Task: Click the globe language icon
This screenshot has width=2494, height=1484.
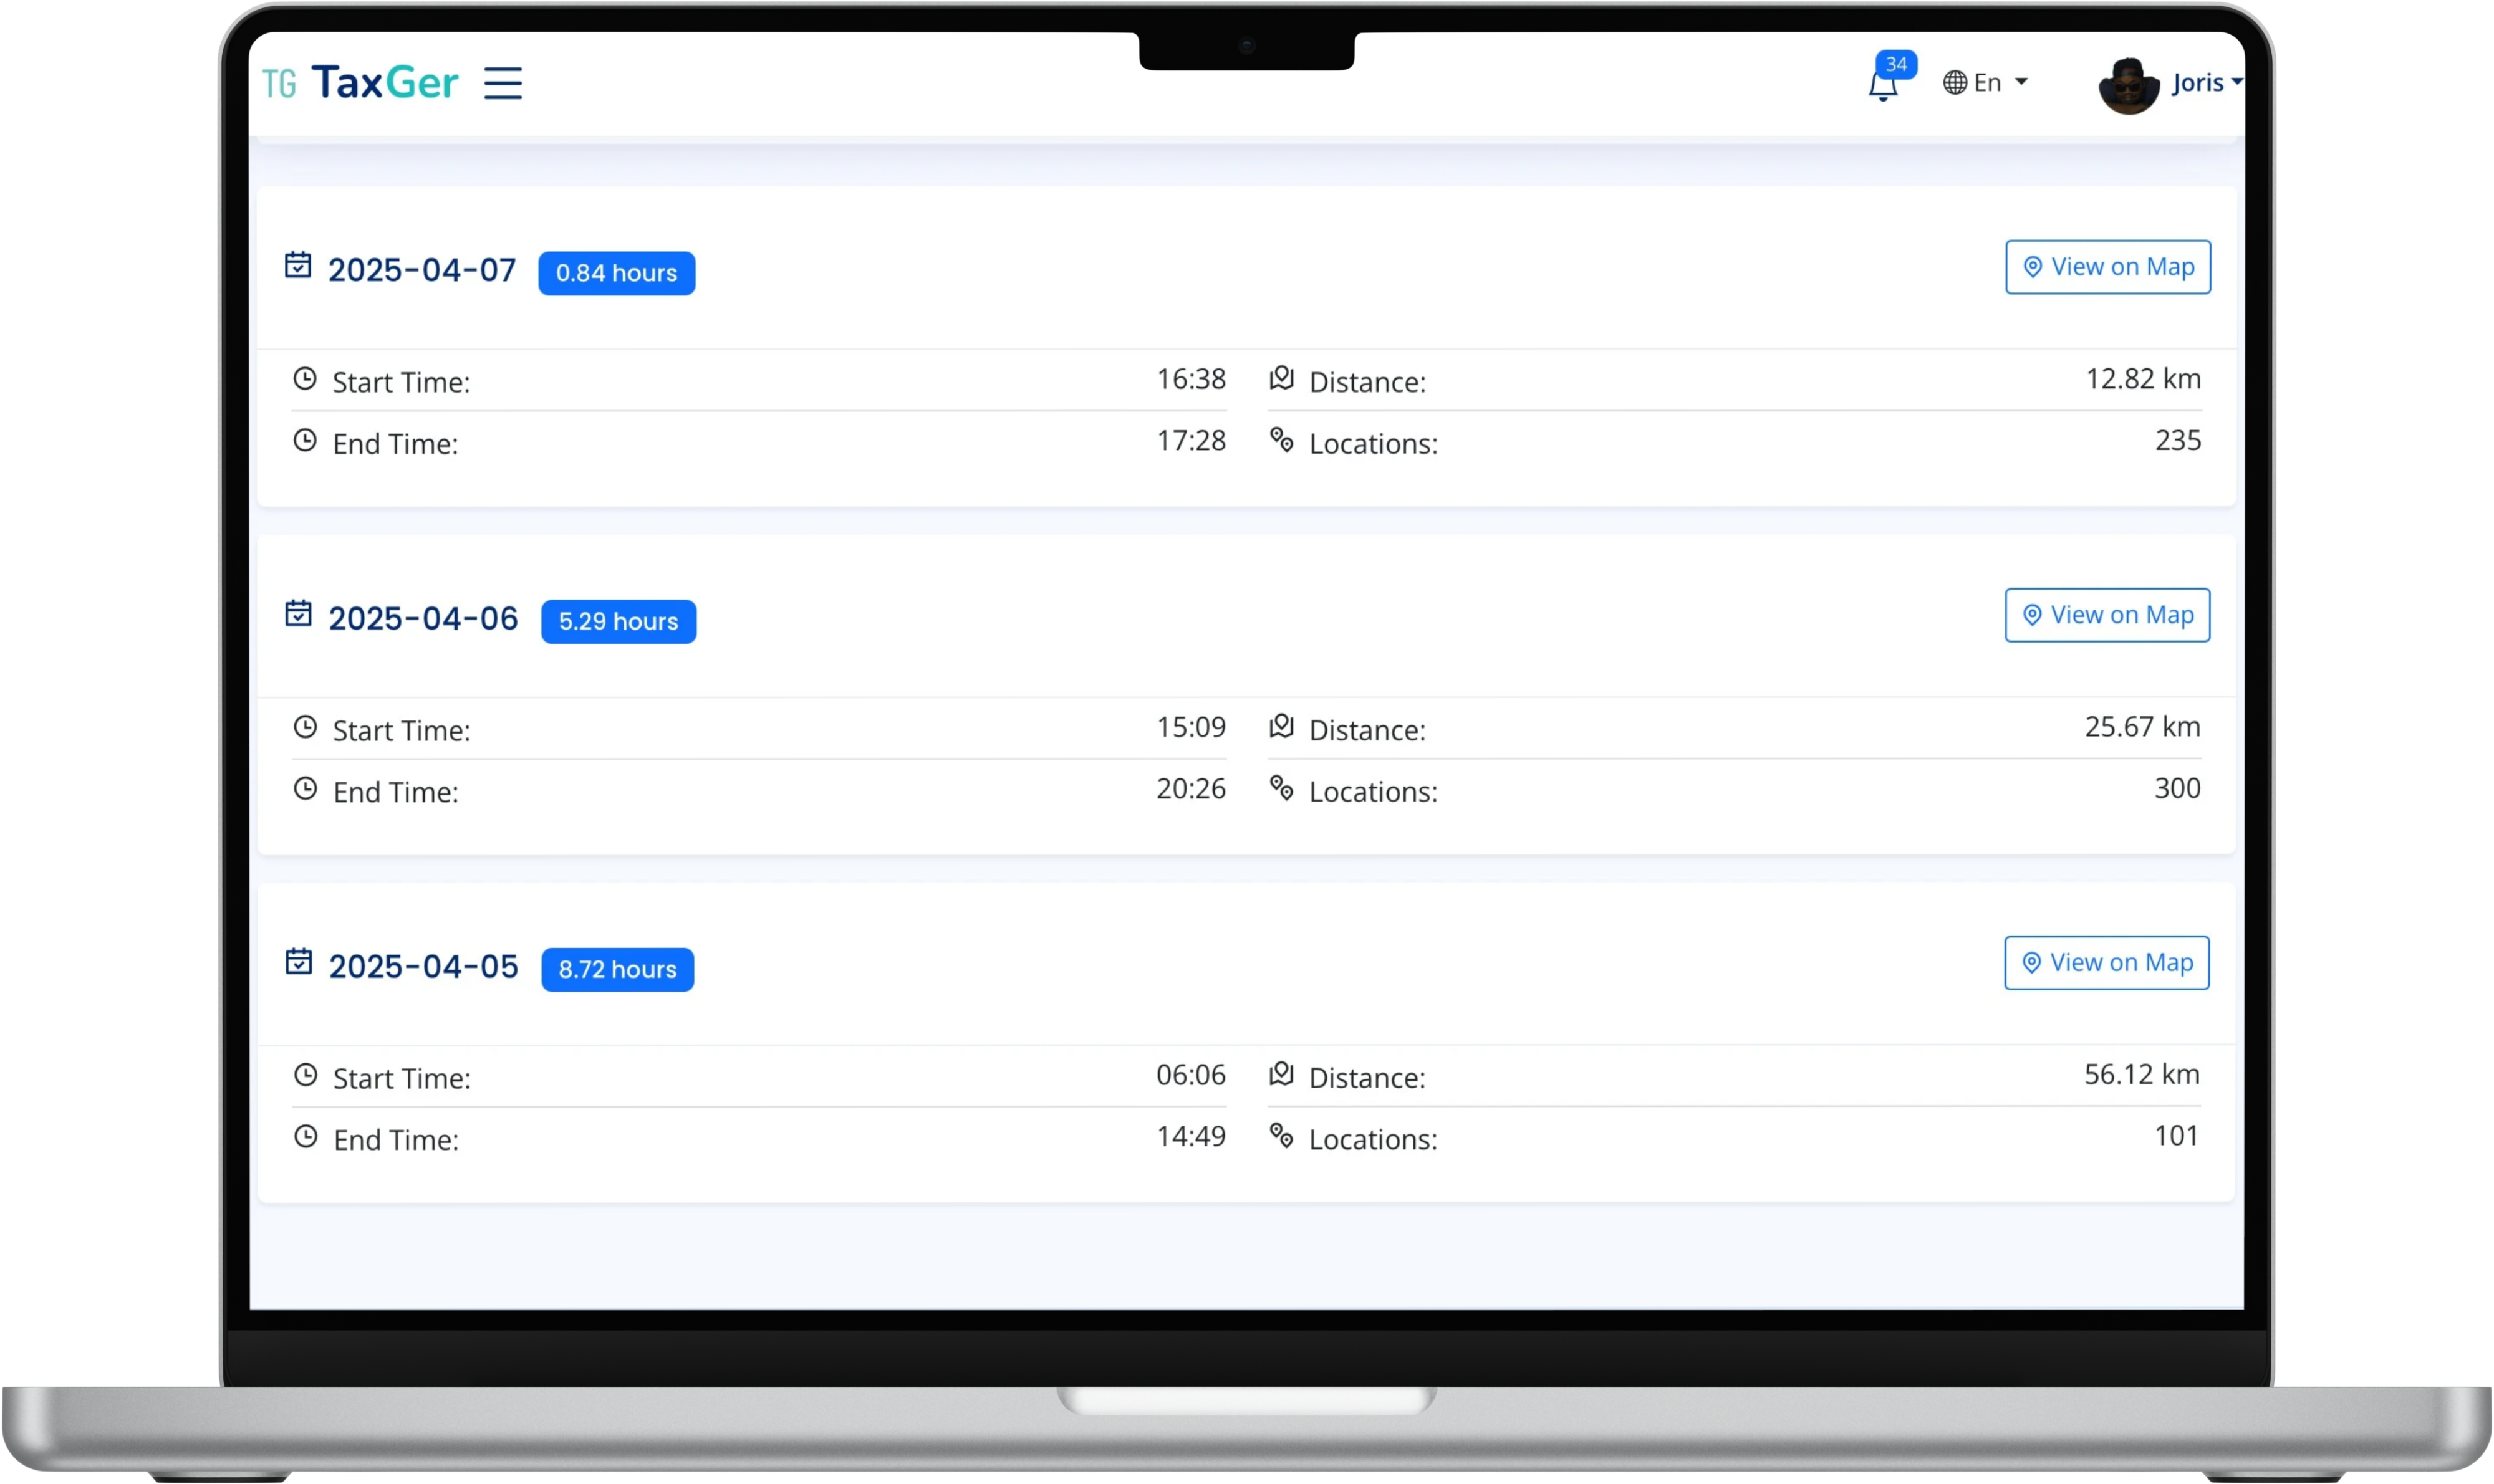Action: pyautogui.click(x=1955, y=83)
